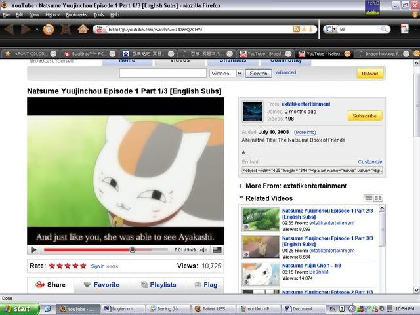This screenshot has width=420, height=315.
Task: Open the Help menu
Action: (x=115, y=14)
